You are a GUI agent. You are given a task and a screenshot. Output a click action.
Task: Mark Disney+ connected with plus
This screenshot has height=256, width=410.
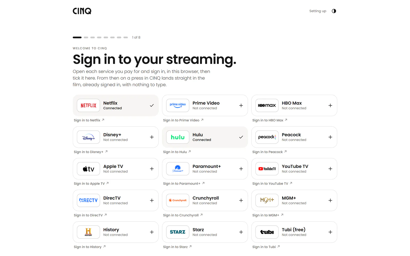click(x=152, y=137)
